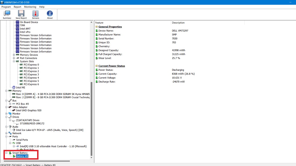Expand the Memory Devices node
Screen dimensions: 296x166
click(x=14, y=55)
